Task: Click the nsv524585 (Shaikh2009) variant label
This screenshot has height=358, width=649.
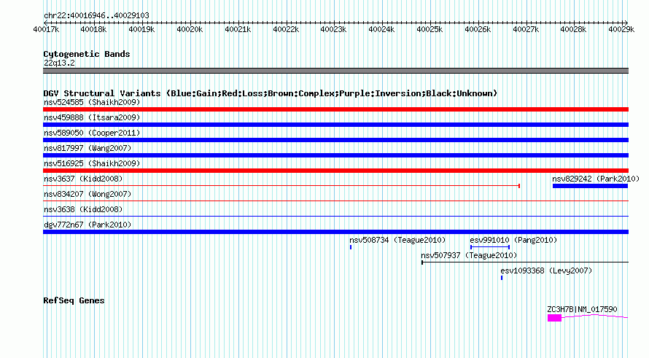Action: pos(92,102)
